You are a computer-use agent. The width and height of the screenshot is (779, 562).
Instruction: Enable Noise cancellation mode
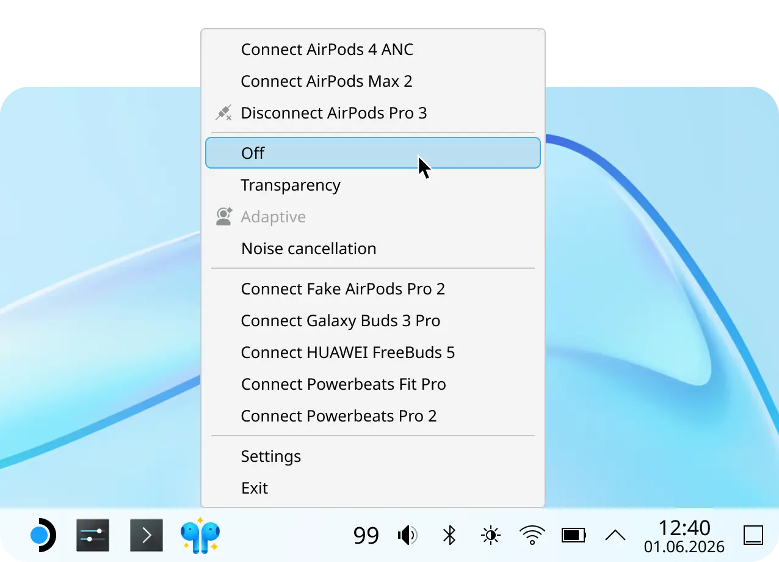(373, 249)
